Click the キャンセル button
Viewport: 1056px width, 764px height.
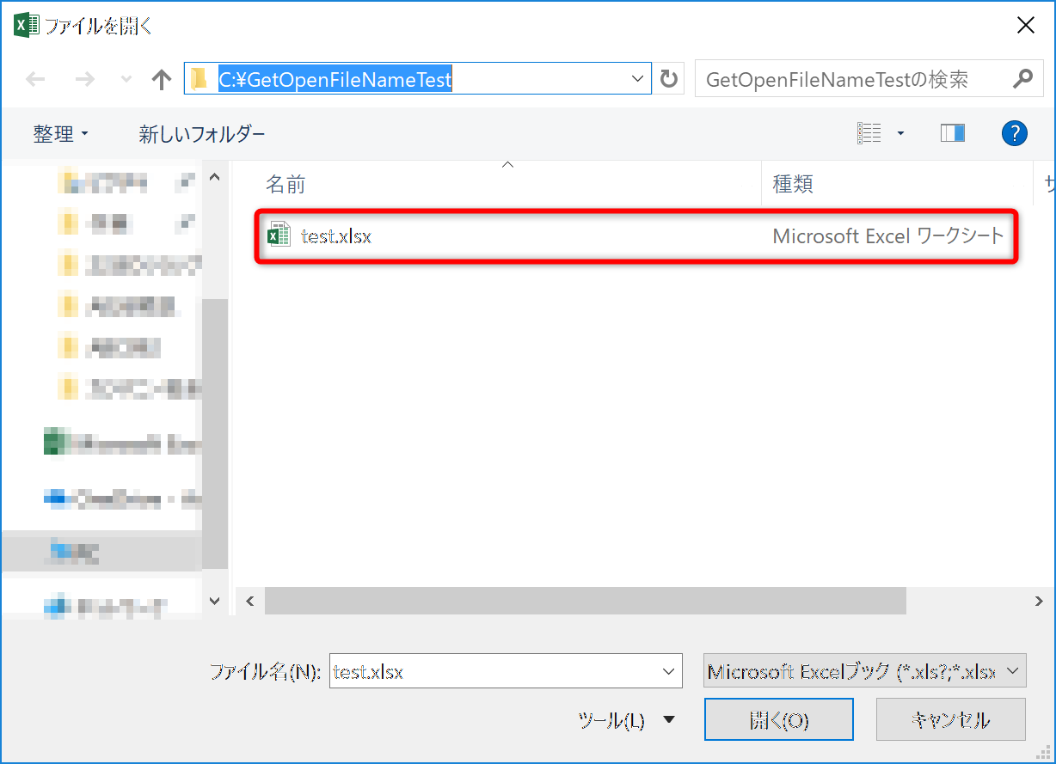[950, 719]
